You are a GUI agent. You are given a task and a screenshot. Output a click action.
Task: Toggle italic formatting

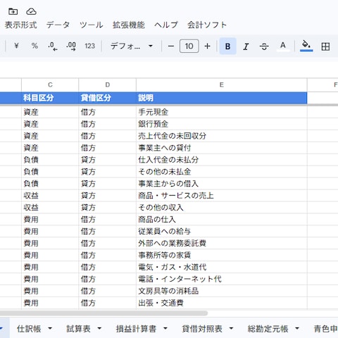coord(246,46)
